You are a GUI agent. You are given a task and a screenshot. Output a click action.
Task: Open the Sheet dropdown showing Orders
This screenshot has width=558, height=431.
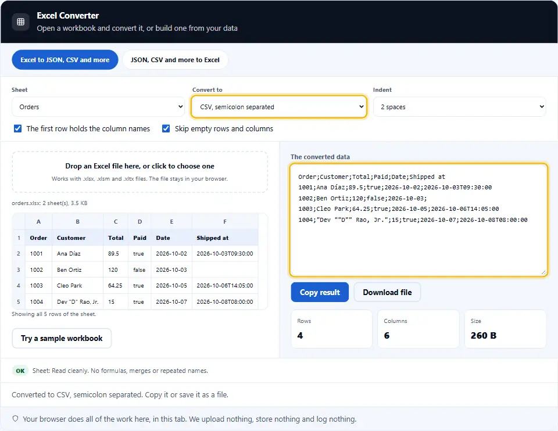coord(98,107)
